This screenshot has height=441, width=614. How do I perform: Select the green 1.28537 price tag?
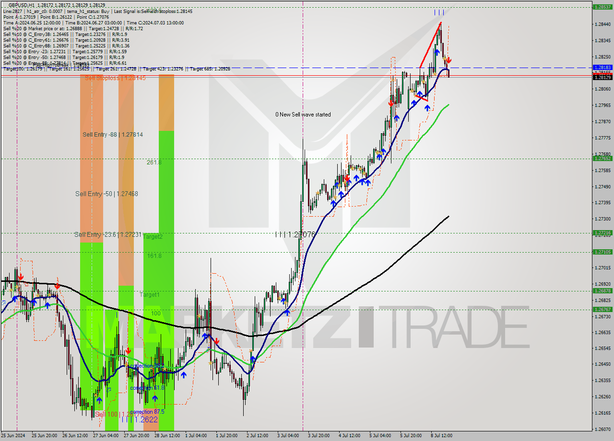pos(602,7)
